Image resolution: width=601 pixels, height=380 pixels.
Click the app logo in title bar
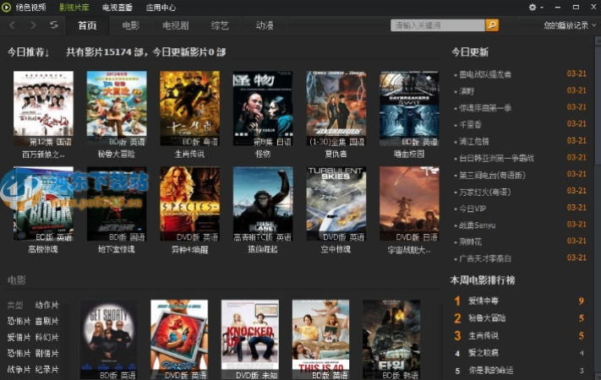7,7
